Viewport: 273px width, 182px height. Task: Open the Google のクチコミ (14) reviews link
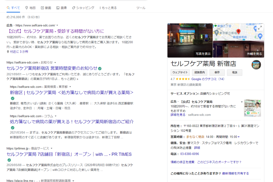[x=208, y=79]
